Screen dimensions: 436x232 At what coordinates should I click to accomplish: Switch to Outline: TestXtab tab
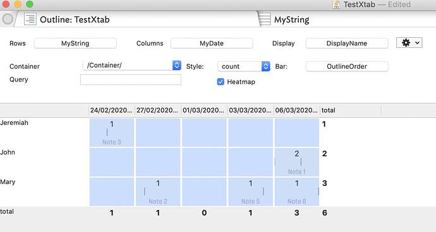point(136,20)
